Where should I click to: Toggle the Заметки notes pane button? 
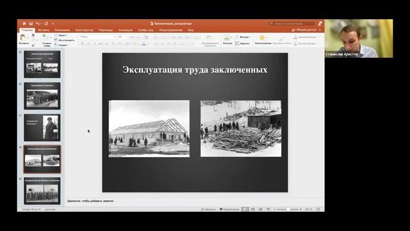coord(208,209)
